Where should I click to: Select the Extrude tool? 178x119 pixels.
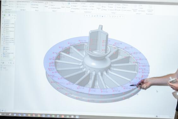pos(68,5)
